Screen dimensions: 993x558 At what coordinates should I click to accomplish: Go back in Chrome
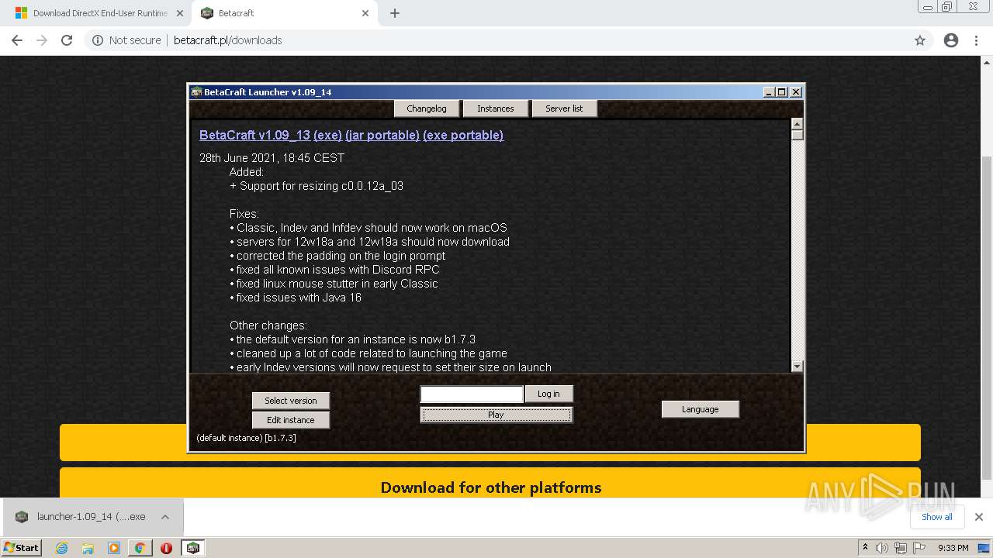pyautogui.click(x=17, y=40)
